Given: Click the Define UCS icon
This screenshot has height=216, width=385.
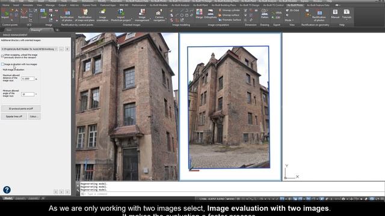Looking at the screenshot, I should pos(24,14).
